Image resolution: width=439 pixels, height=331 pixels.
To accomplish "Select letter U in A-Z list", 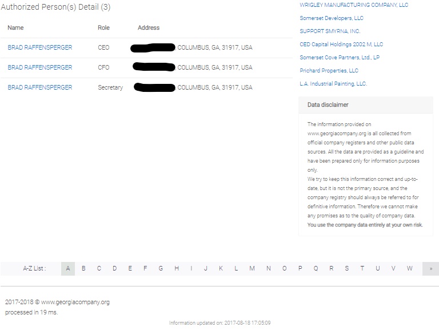I will (x=378, y=269).
